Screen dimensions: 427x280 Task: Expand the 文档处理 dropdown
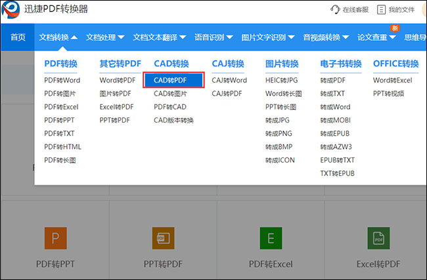(105, 37)
